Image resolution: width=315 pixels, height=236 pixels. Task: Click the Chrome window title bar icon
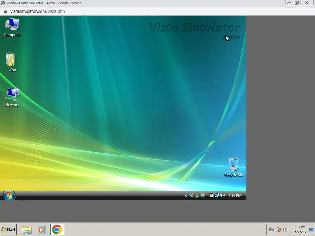[x=3, y=3]
